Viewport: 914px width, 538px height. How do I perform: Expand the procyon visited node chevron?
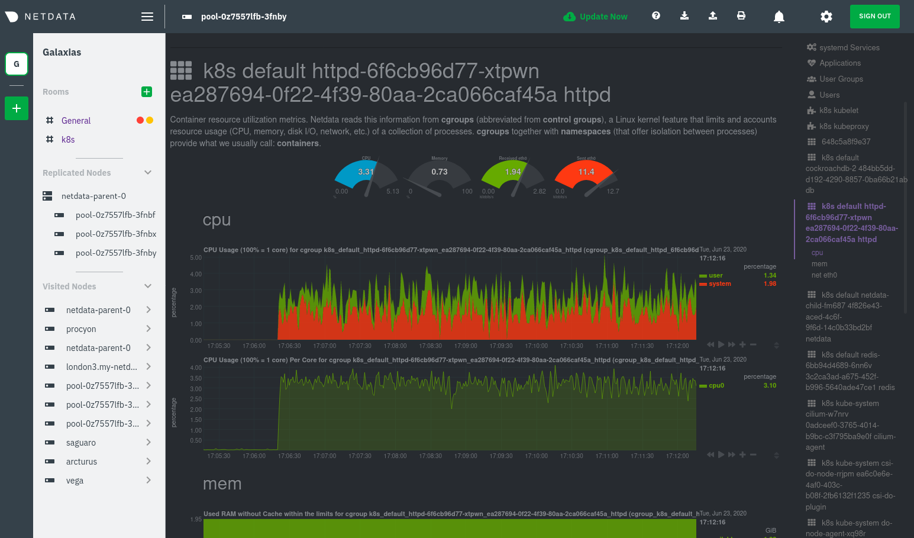(x=148, y=328)
